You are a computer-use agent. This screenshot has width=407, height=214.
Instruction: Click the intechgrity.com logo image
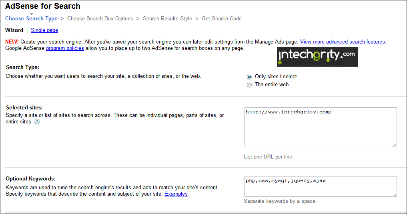(317, 57)
